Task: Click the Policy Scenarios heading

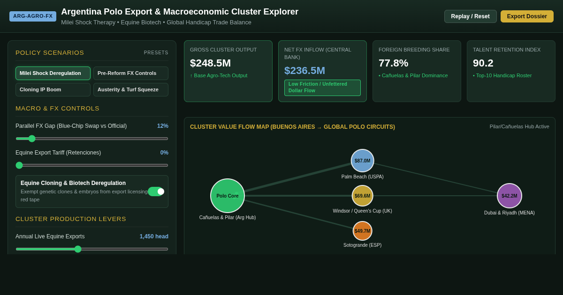Action: pos(50,53)
